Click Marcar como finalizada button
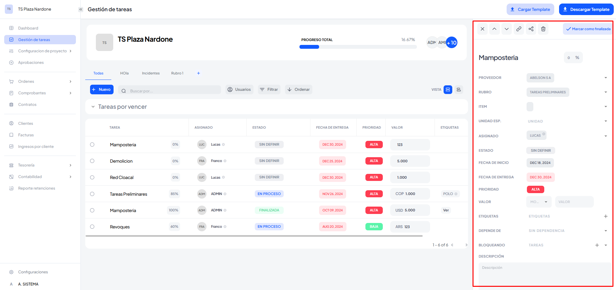This screenshot has height=290, width=616. [588, 29]
